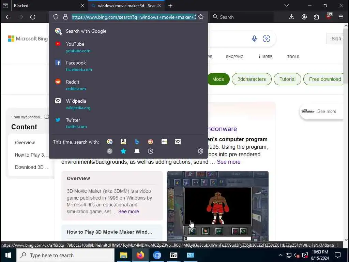Search with Bing this time
This screenshot has height=262, width=349.
coord(137,142)
